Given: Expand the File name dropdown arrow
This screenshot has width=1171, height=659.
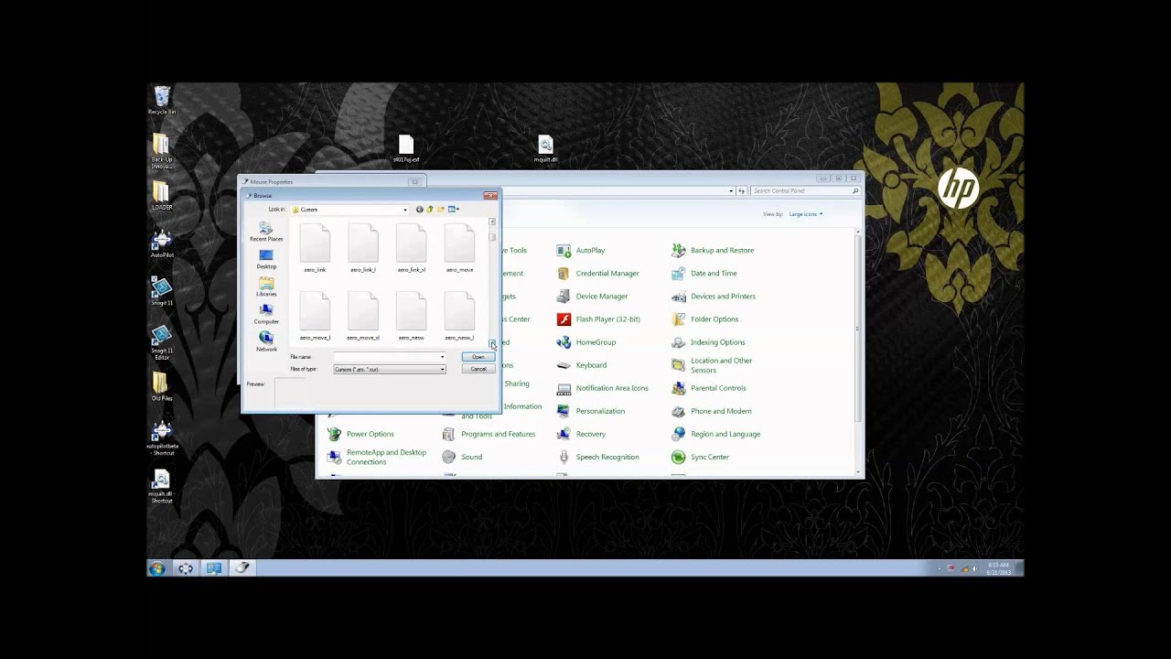Looking at the screenshot, I should pos(442,357).
